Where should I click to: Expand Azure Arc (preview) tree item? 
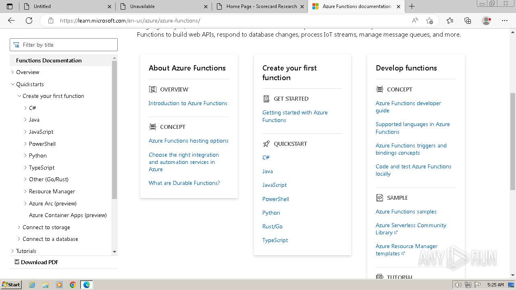[x=25, y=203]
